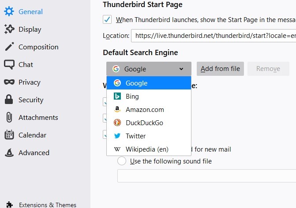
Task: Click the DuckDuckGo logo icon
Action: [x=117, y=123]
